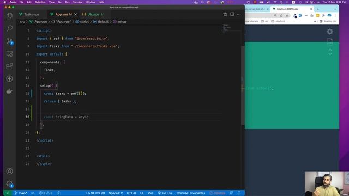The image size is (349, 196).
Task: Change the LF end of line sequence
Action: 142,193
